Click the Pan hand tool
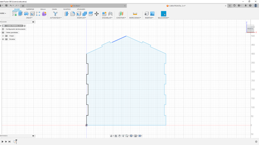The height and width of the screenshot is (145, 259). click(119, 136)
